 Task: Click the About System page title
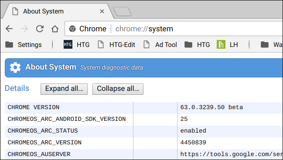pyautogui.click(x=51, y=67)
